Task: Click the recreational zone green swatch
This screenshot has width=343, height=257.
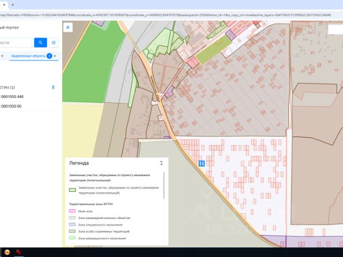Action: point(72,238)
